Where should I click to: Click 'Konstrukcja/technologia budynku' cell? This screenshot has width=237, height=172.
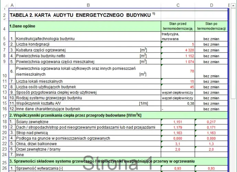(x=88, y=36)
